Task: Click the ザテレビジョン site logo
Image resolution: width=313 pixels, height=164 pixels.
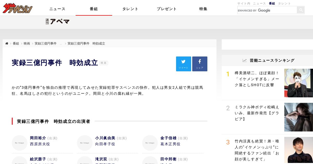Action: click(18, 9)
